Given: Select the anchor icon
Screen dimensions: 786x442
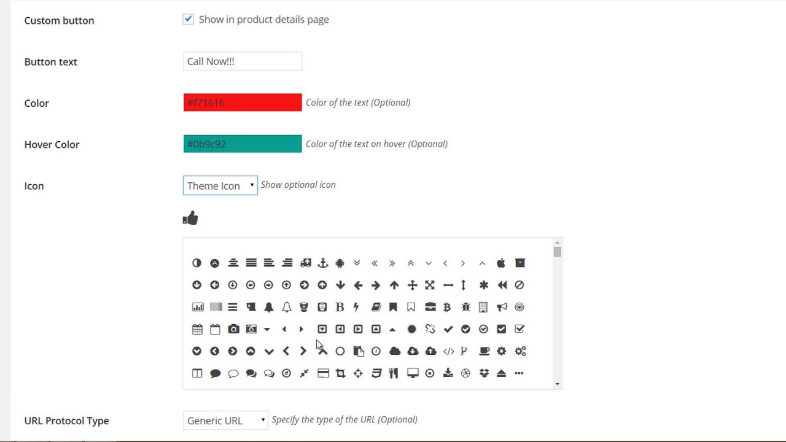Looking at the screenshot, I should [322, 263].
